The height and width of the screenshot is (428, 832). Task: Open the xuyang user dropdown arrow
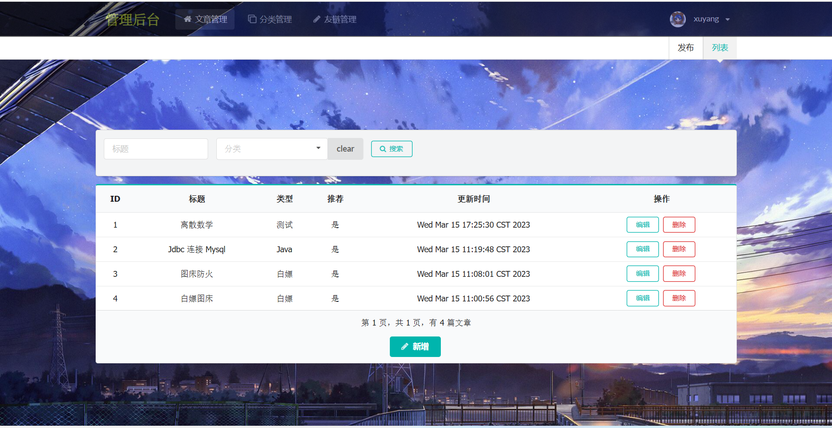727,20
